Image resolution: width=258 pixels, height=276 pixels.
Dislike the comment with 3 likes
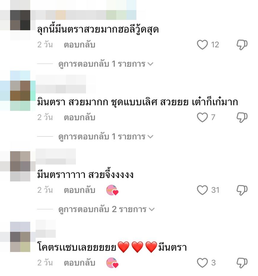tap(242, 263)
